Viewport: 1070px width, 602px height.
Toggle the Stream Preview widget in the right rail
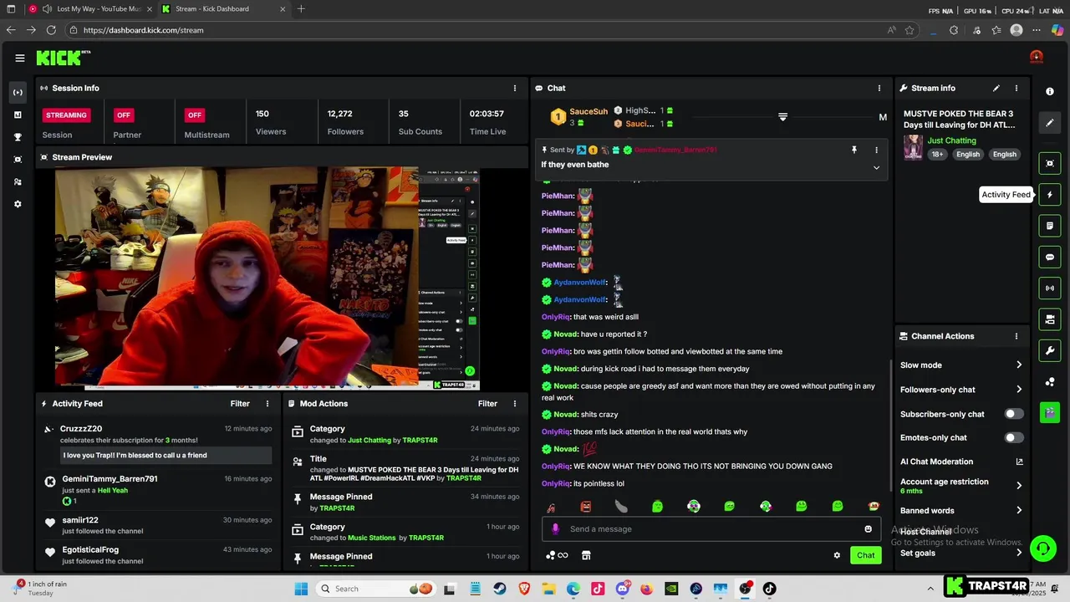point(1050,163)
